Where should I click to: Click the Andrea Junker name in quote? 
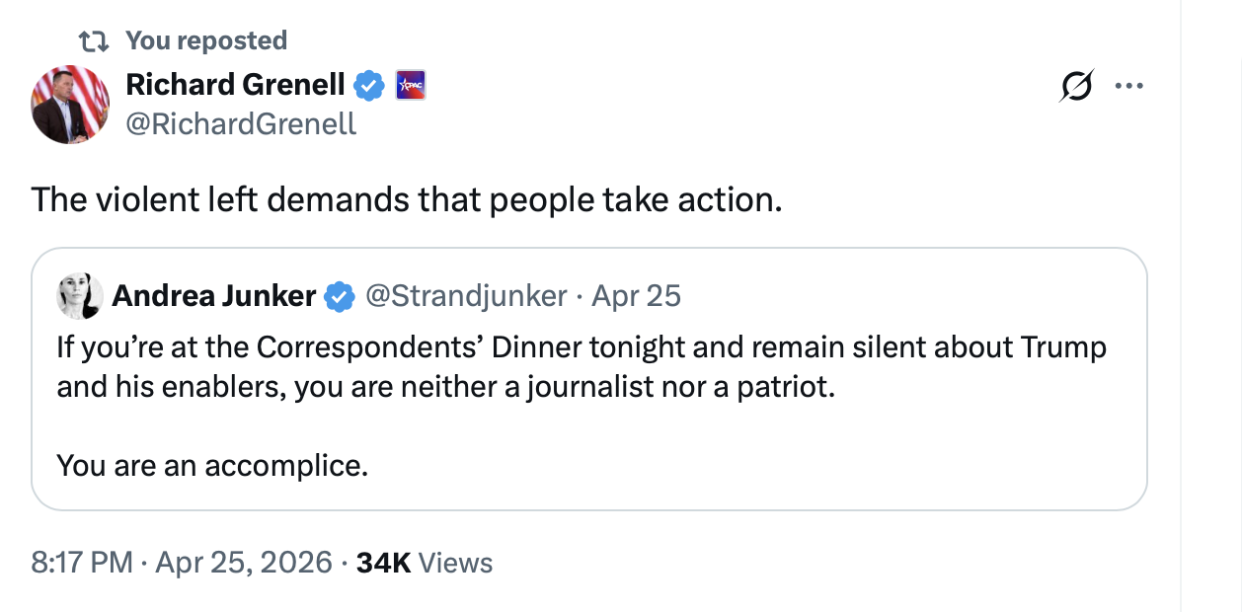tap(214, 295)
